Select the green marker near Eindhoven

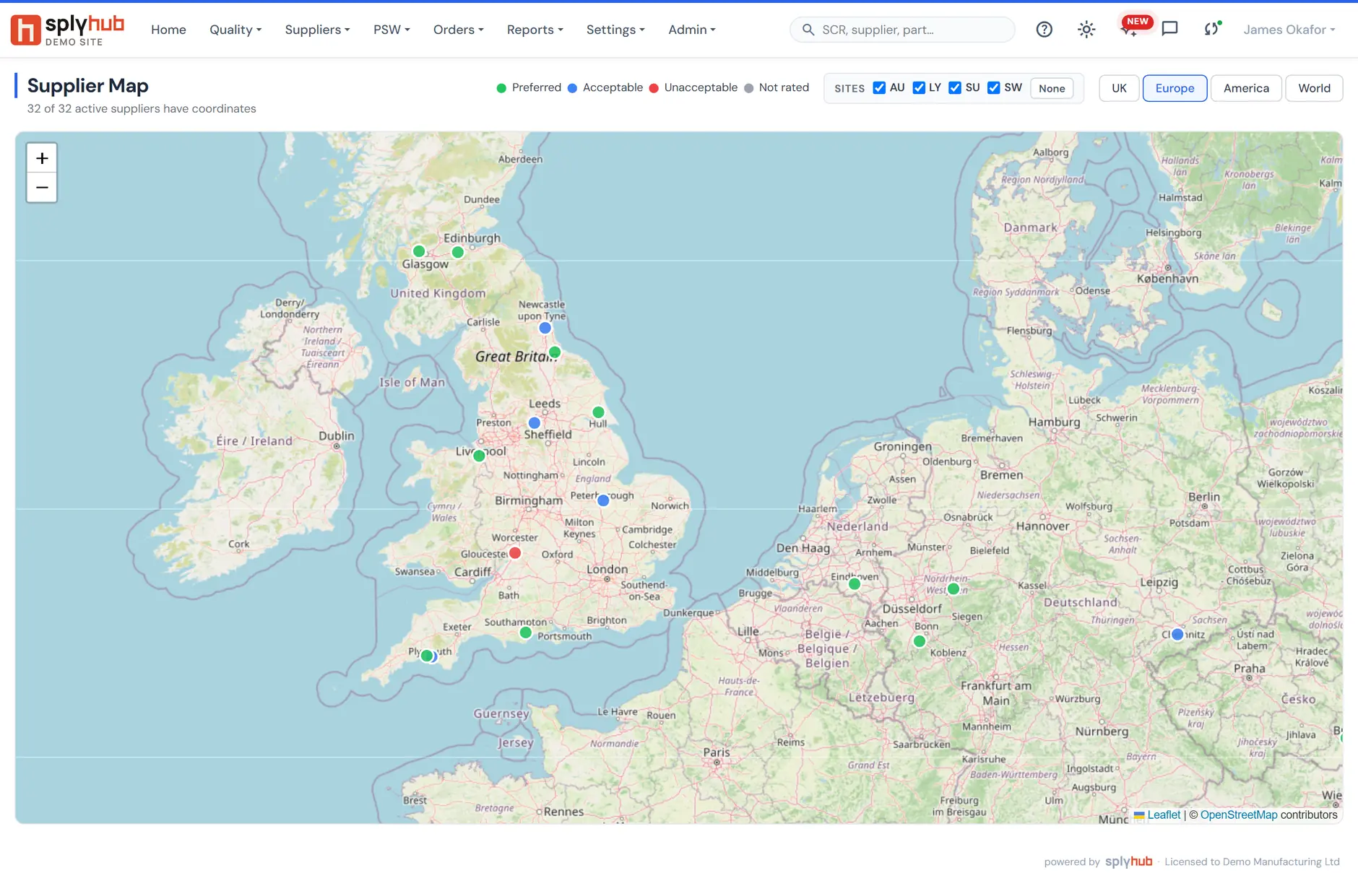click(x=855, y=584)
